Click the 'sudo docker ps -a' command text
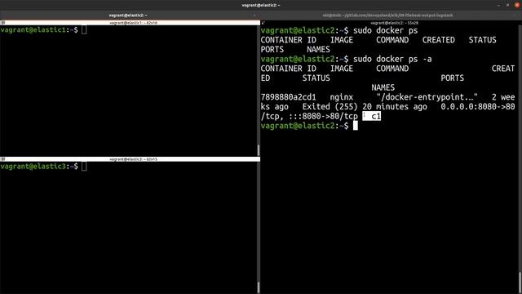522x294 pixels. [392, 59]
